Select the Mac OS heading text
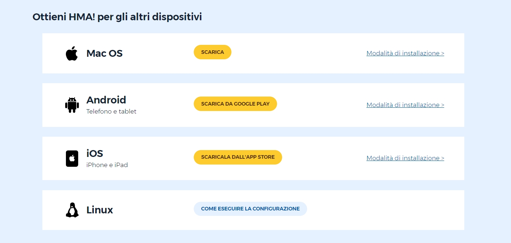 (104, 54)
